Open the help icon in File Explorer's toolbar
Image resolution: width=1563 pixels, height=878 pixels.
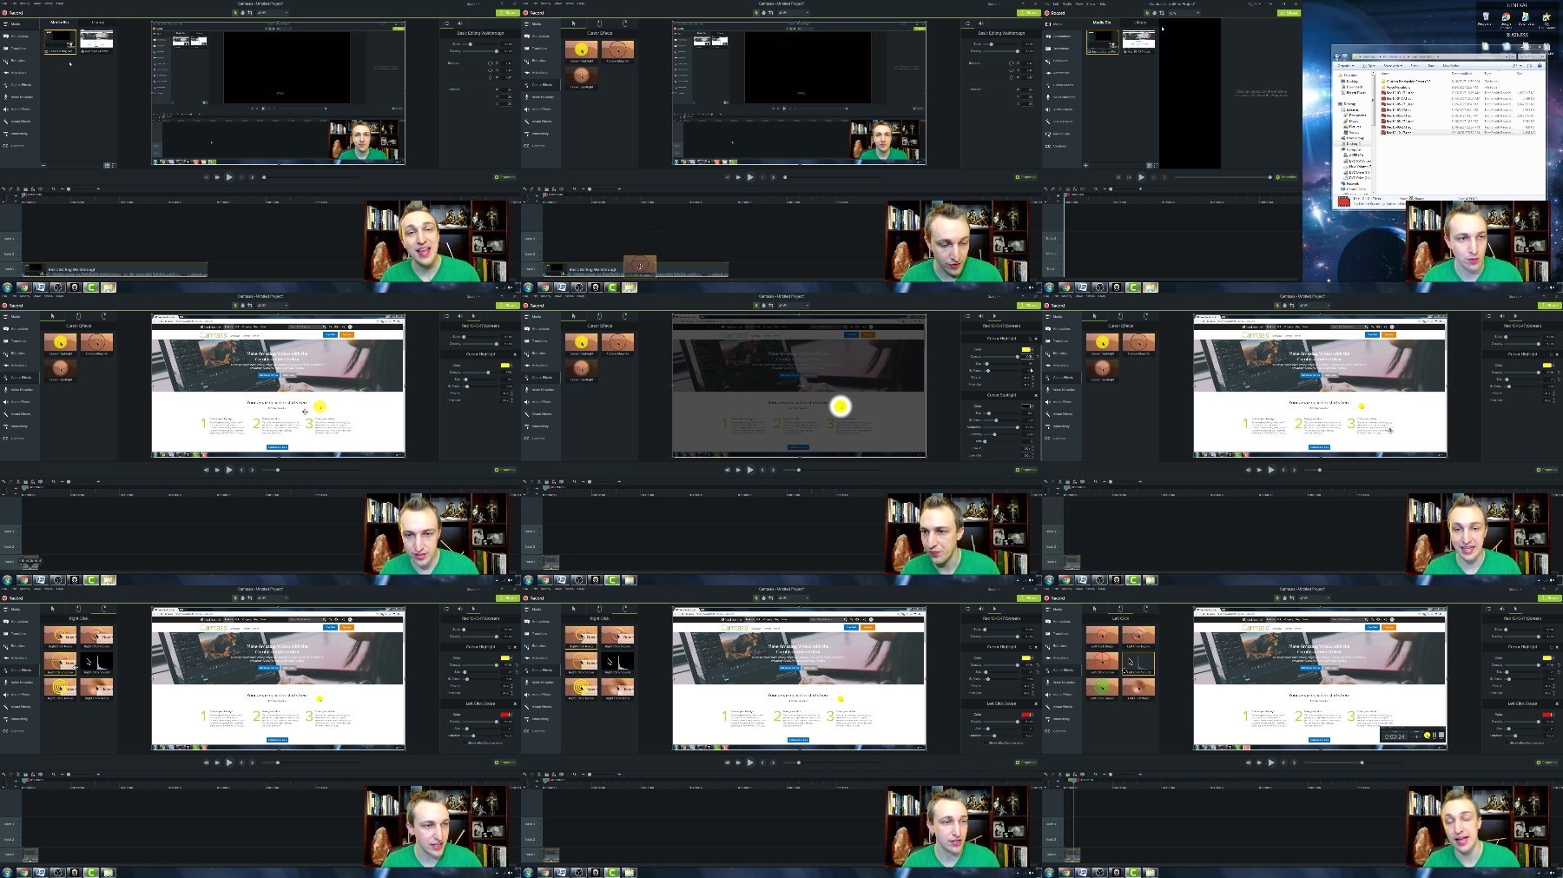(1540, 66)
